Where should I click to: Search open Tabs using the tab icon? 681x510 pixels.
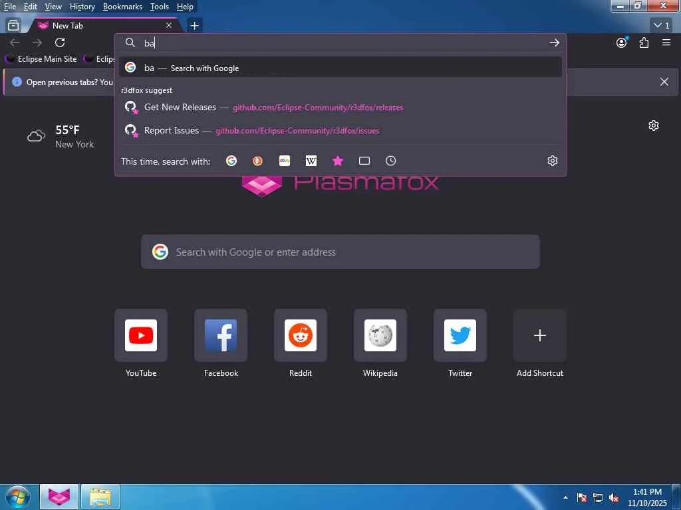click(x=364, y=161)
